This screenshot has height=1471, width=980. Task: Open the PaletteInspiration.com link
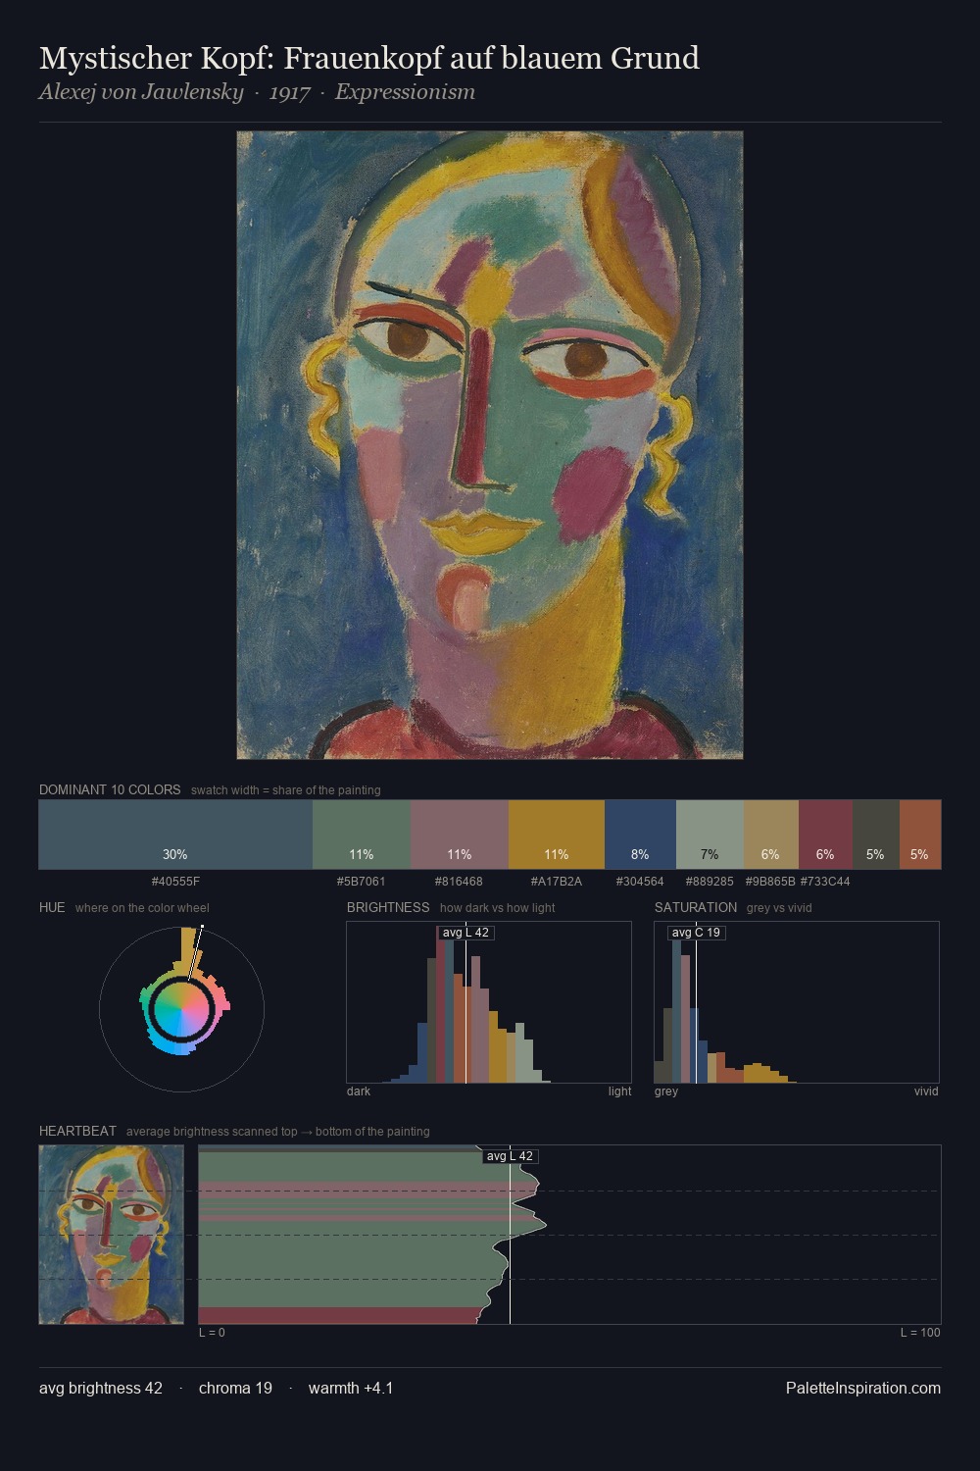click(x=863, y=1388)
